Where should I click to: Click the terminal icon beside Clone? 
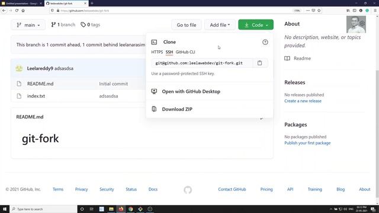click(x=154, y=42)
